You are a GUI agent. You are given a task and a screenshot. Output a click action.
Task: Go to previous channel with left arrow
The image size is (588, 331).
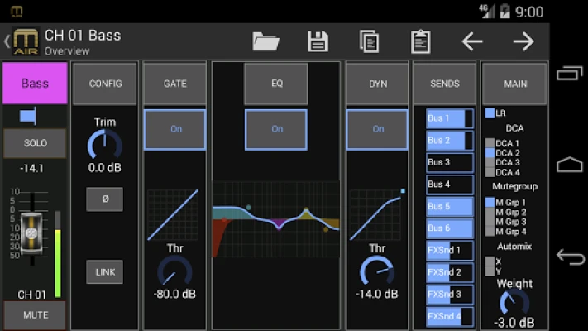point(472,41)
